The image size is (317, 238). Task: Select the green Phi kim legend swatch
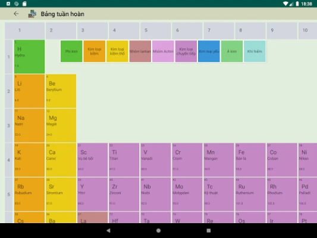71,51
